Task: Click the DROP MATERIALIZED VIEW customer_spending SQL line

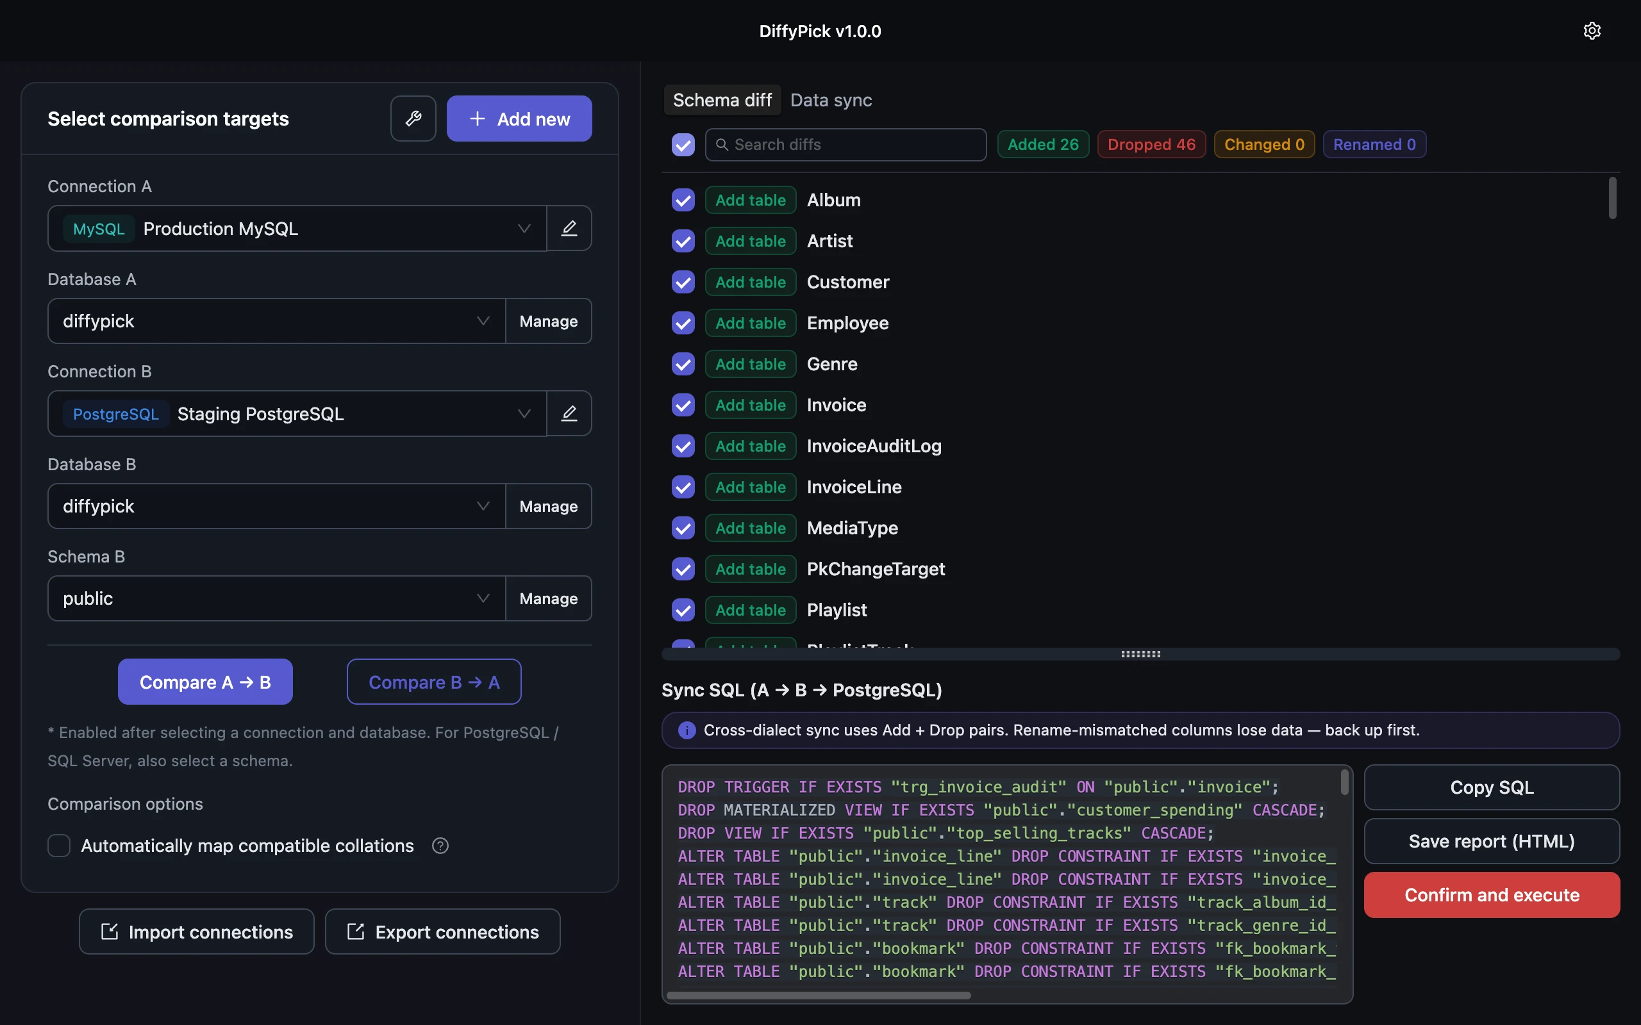Action: point(1001,810)
